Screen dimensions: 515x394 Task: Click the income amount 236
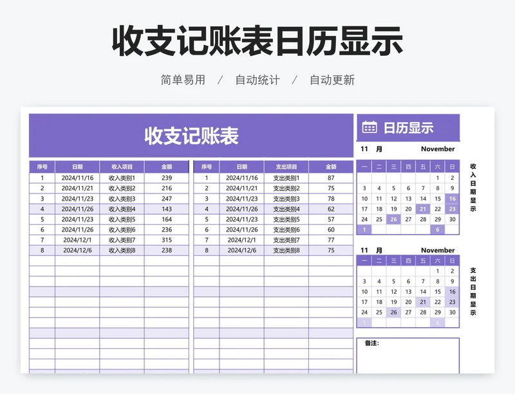coord(167,229)
